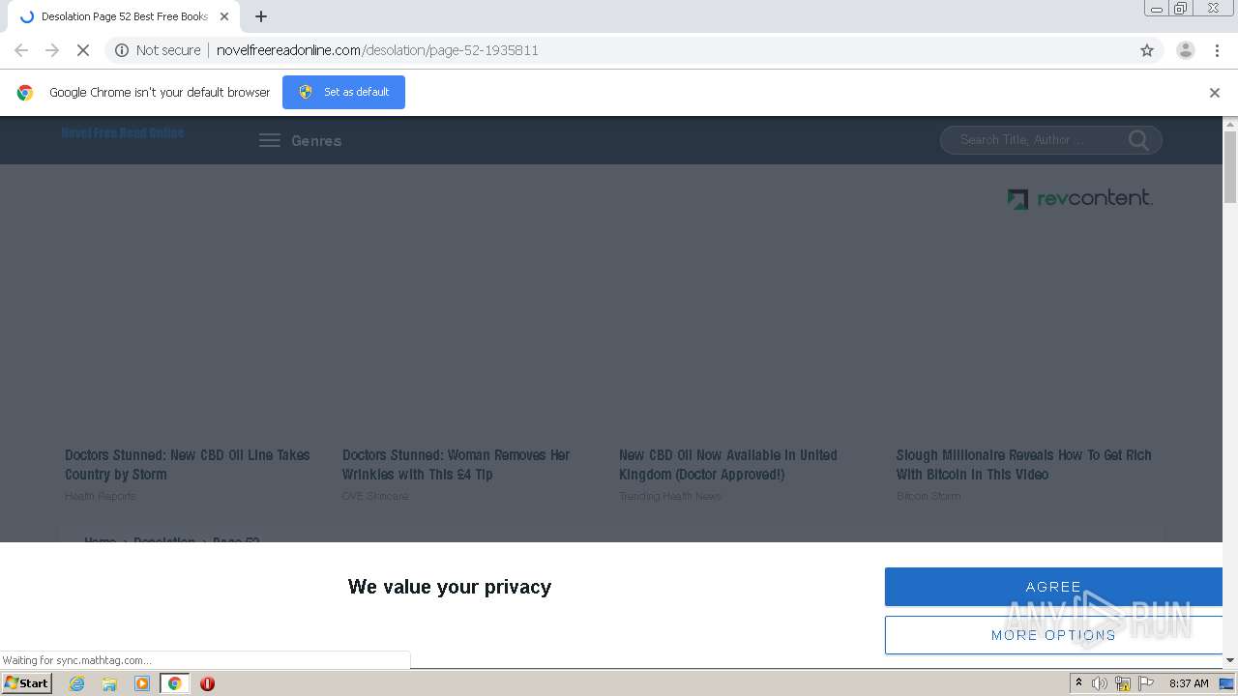Viewport: 1238px width, 696px height.
Task: Click the We value your privacy heading
Action: coord(450,587)
